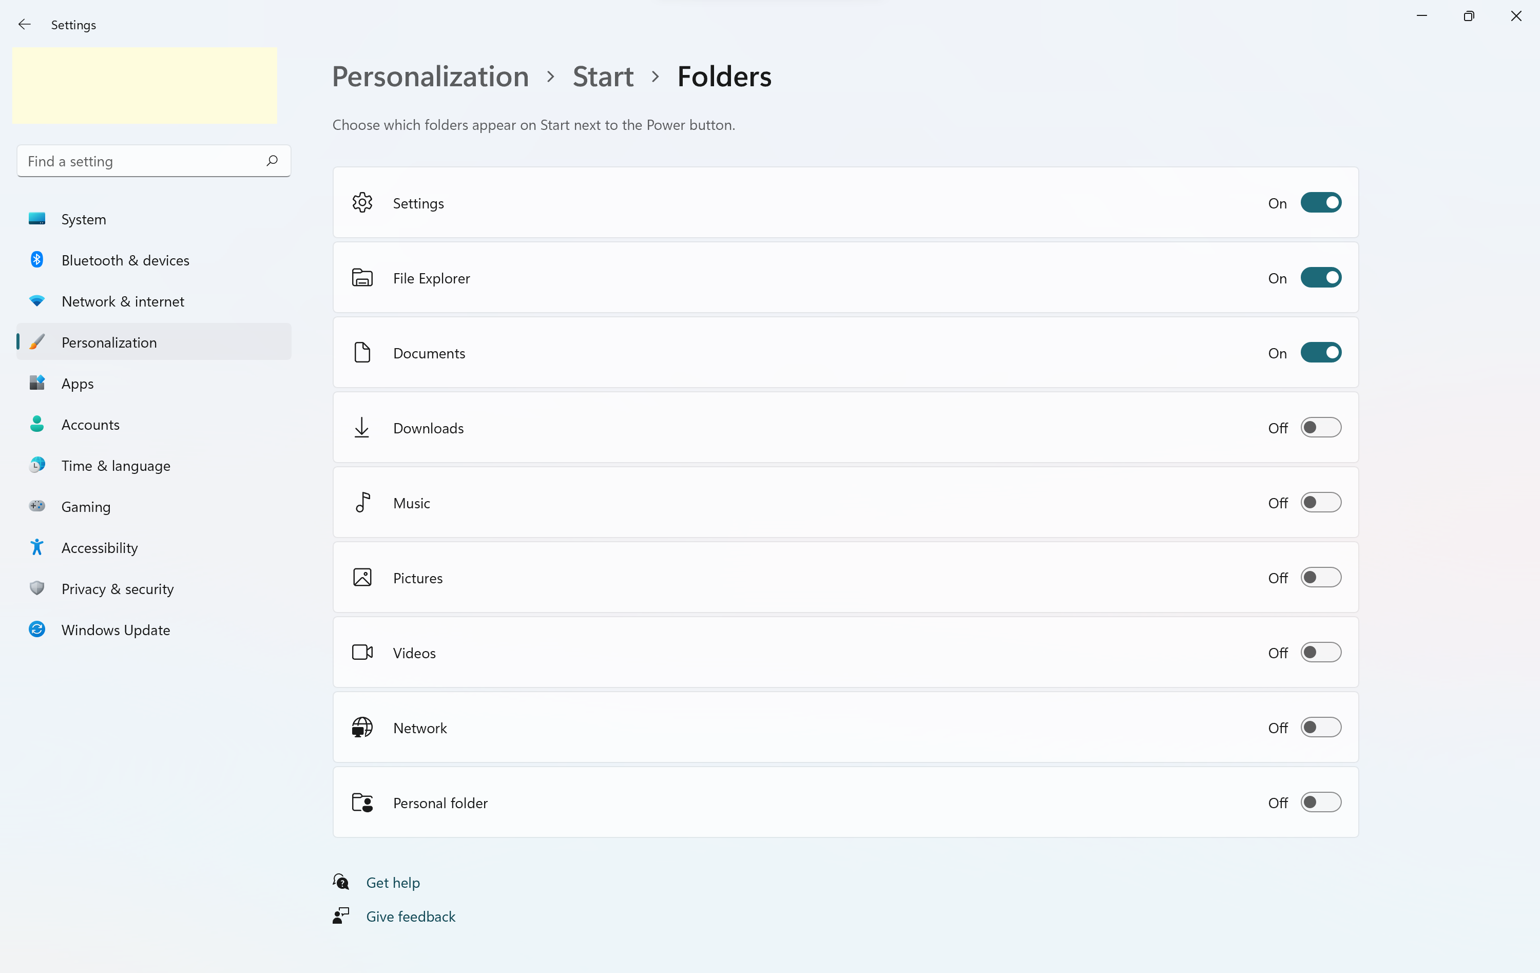Enable the Music folder toggle
The image size is (1540, 973).
tap(1321, 503)
